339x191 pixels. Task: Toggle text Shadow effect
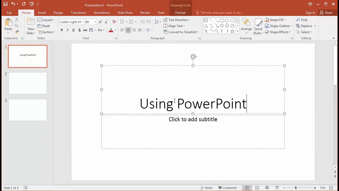[x=79, y=30]
